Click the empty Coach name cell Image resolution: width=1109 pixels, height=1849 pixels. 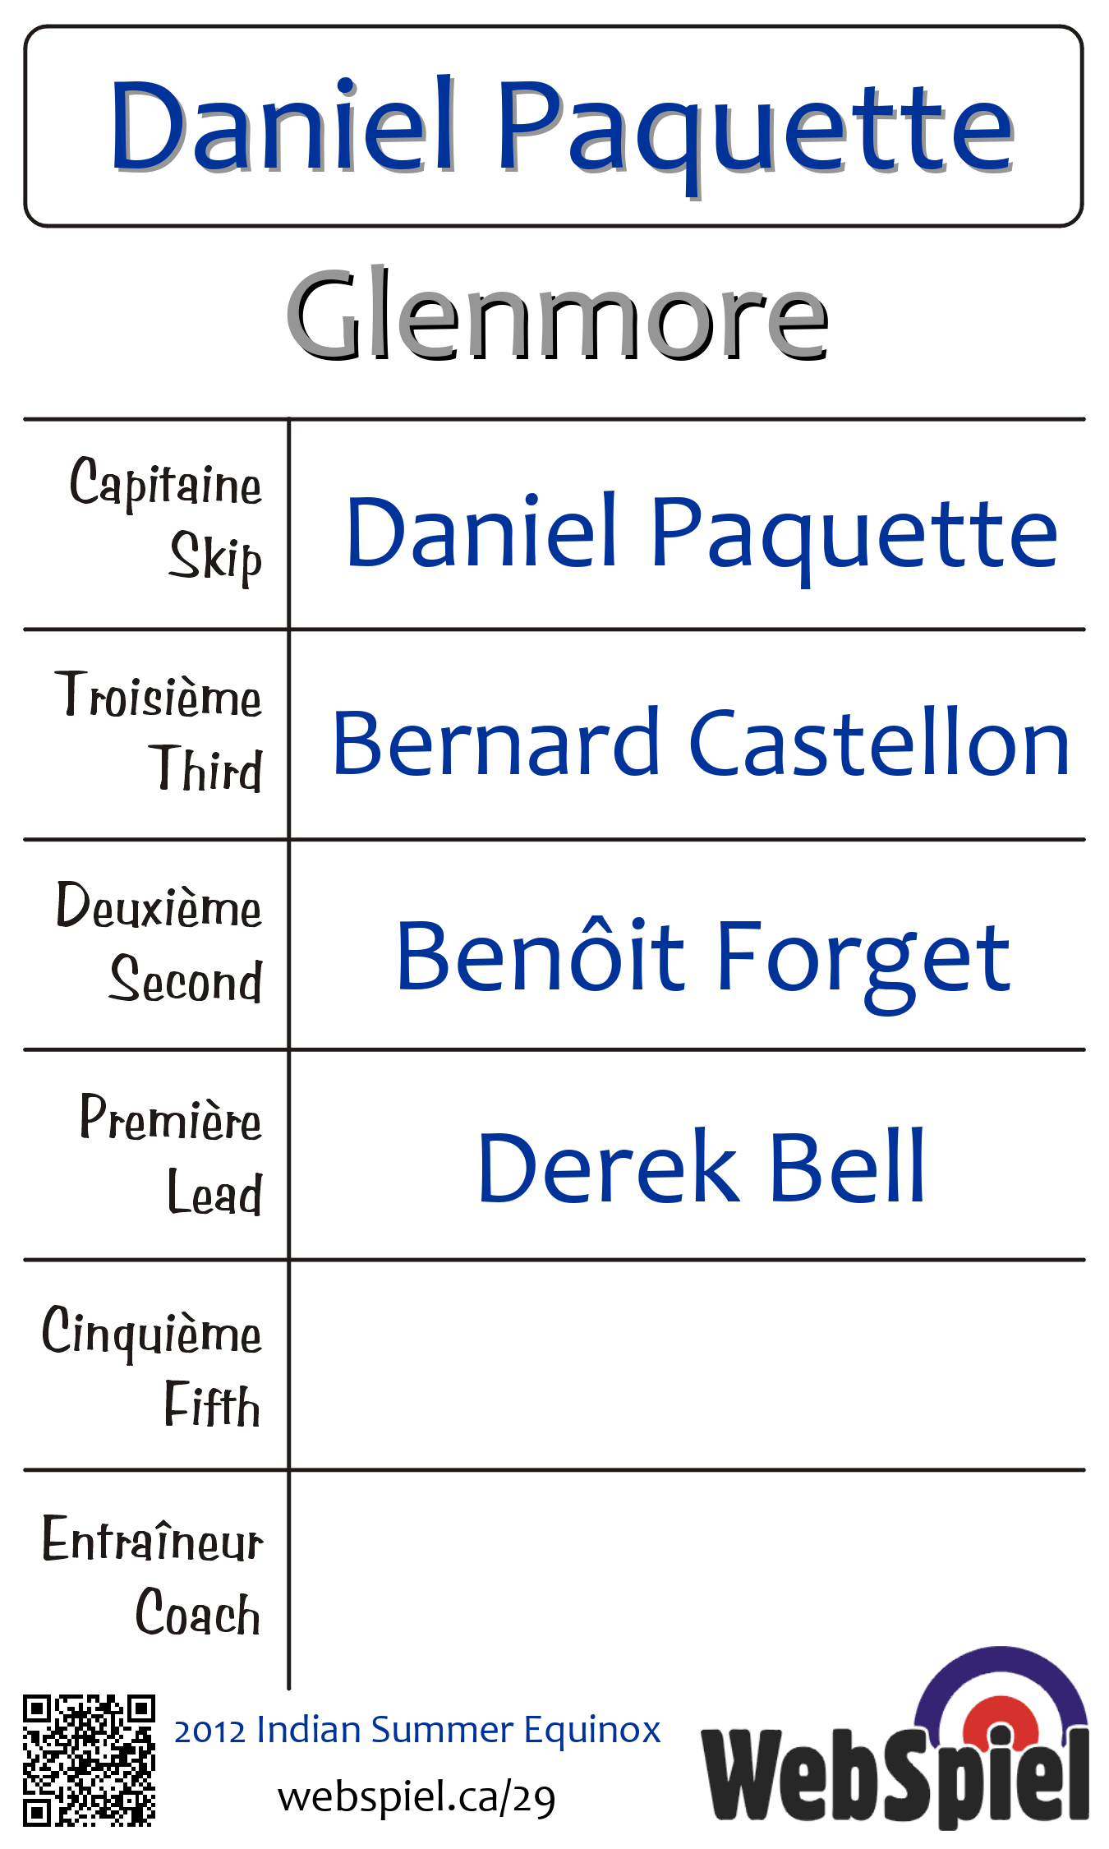coord(687,1575)
